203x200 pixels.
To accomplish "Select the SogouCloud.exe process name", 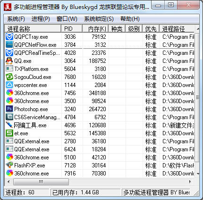I will (x=33, y=77).
